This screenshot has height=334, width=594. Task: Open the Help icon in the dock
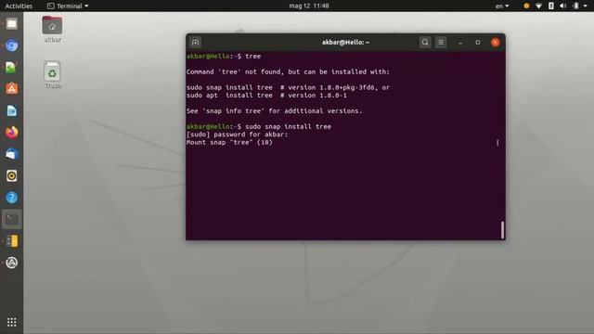click(x=12, y=198)
